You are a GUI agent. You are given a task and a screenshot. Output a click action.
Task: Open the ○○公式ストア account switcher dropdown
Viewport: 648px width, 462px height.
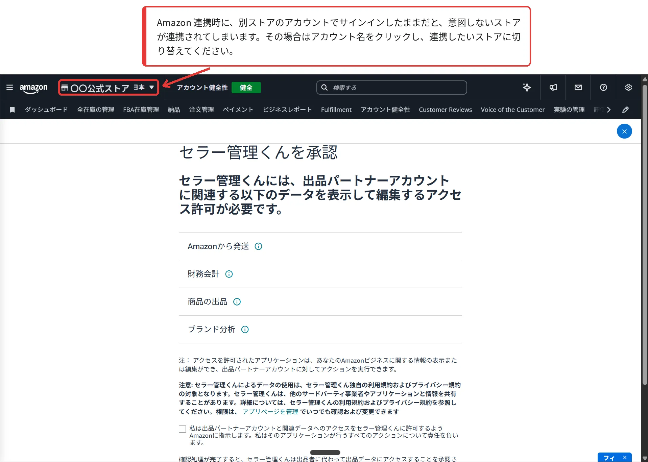tap(109, 88)
